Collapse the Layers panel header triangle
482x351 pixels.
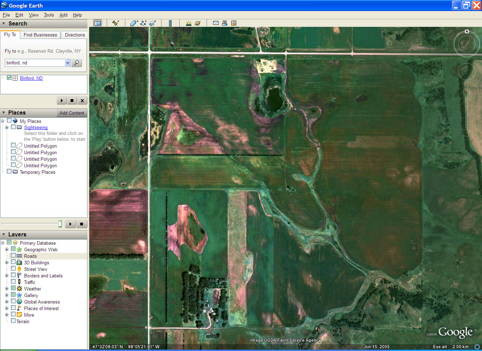point(4,234)
